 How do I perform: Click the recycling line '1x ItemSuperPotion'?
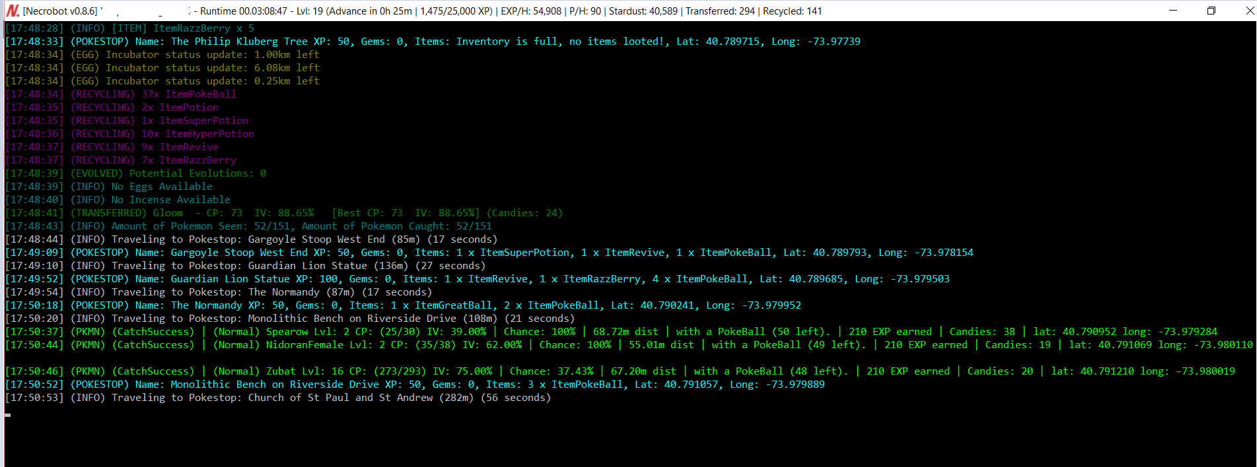[x=127, y=121]
